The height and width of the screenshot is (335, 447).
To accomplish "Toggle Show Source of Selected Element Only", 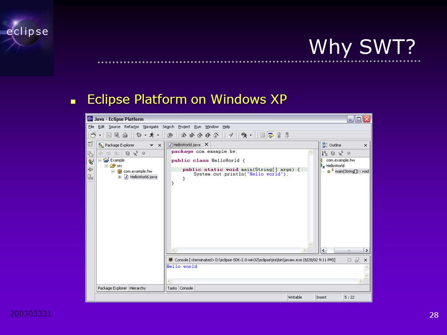I will [263, 135].
